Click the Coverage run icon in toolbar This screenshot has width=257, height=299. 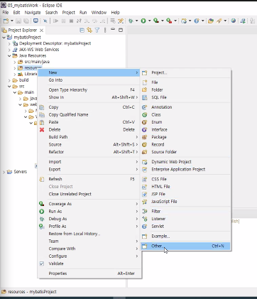(156, 21)
